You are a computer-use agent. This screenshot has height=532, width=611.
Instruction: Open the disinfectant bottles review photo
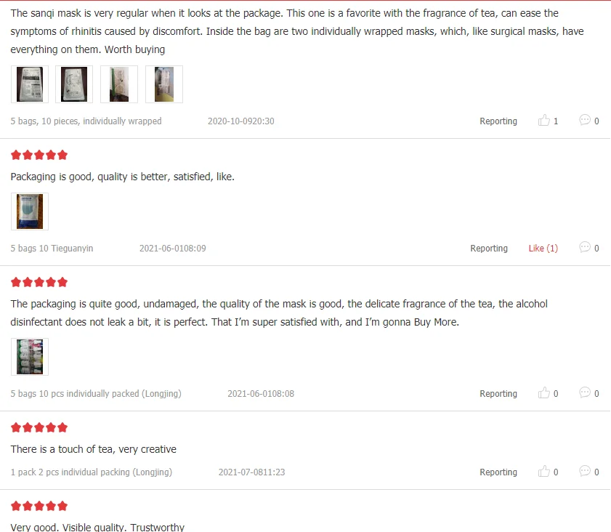tap(30, 357)
